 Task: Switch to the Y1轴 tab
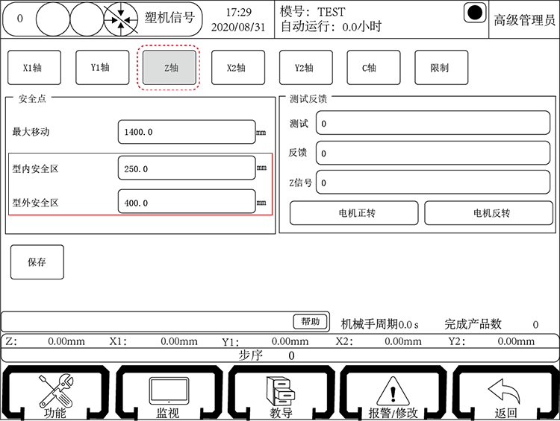point(100,68)
